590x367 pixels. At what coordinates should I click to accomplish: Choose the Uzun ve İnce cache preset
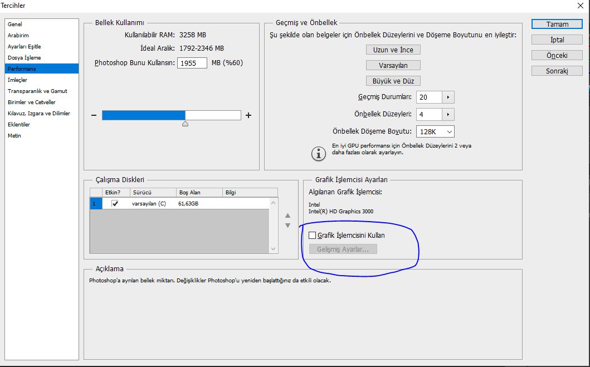[393, 50]
